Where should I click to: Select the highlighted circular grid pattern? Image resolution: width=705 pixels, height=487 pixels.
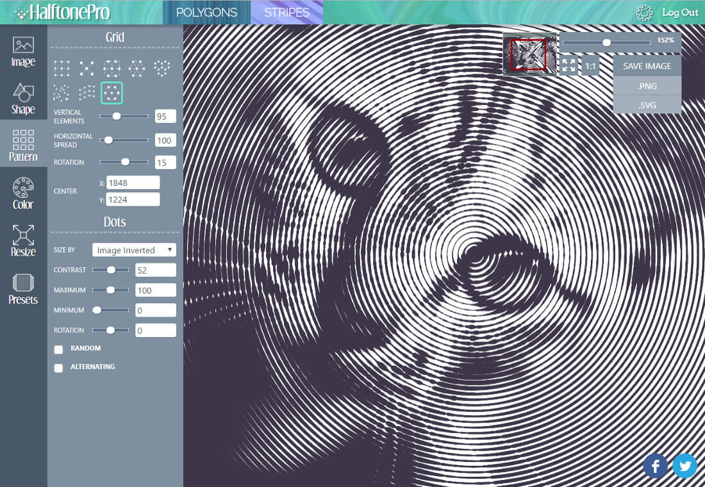coord(112,93)
